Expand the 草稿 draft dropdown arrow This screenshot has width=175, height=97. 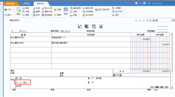coord(31,15)
